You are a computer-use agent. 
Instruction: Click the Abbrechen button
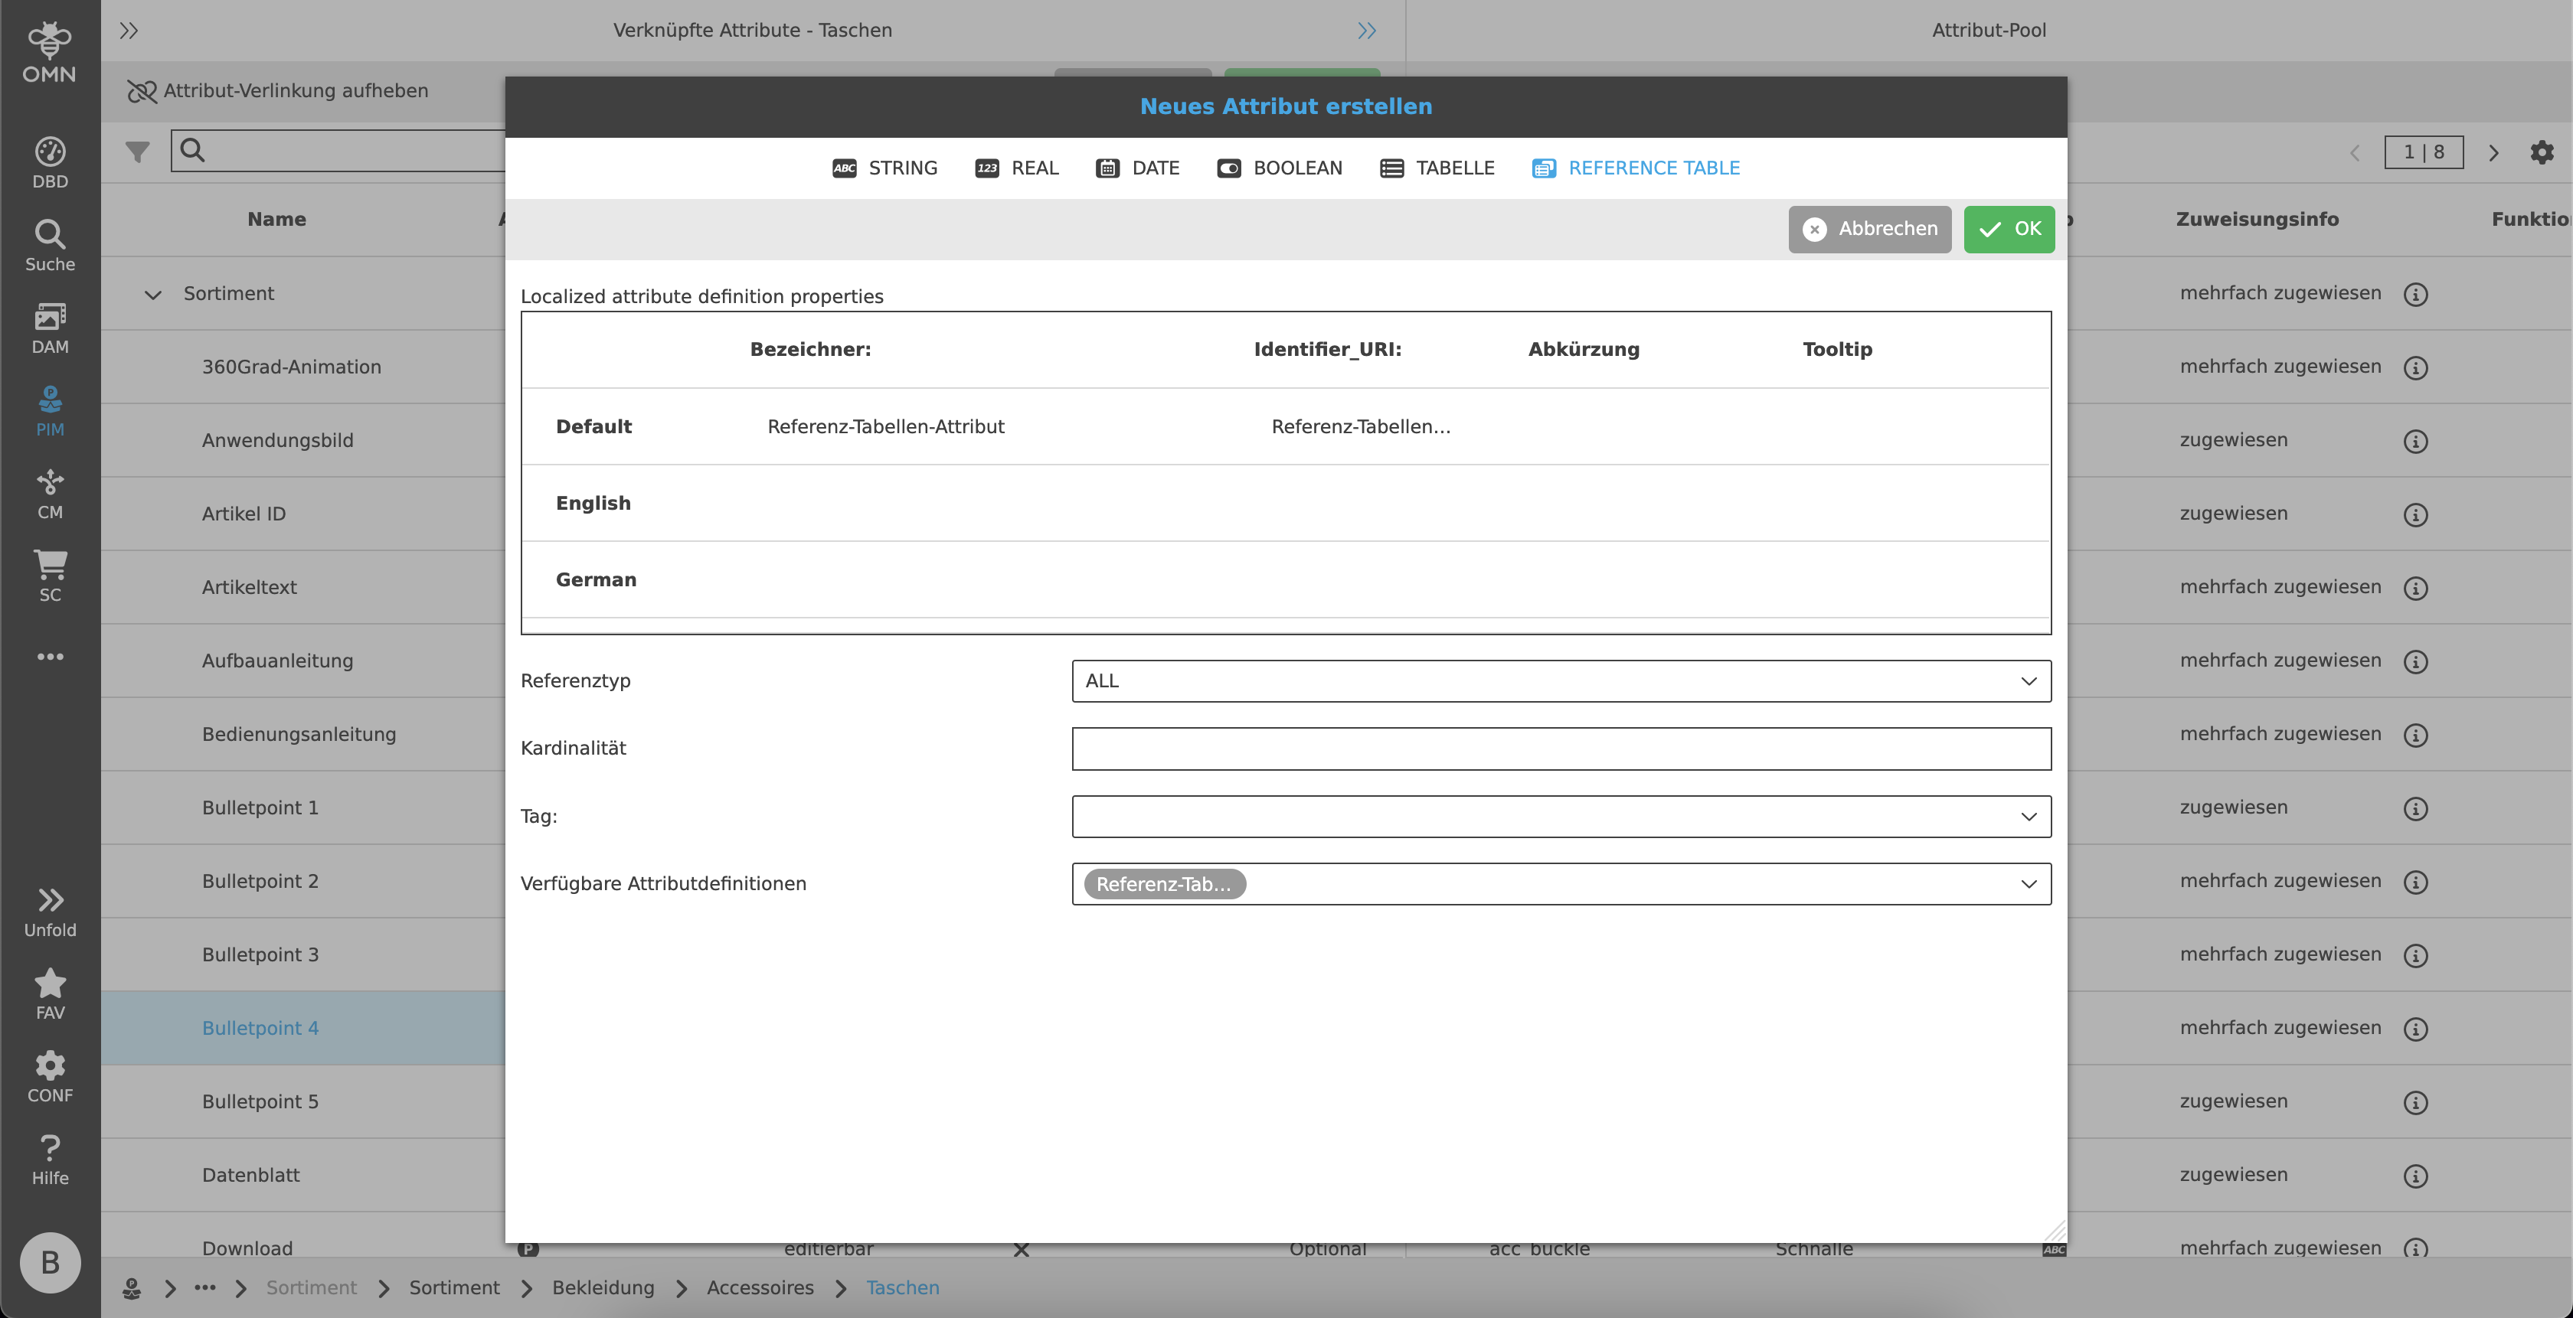(x=1868, y=229)
